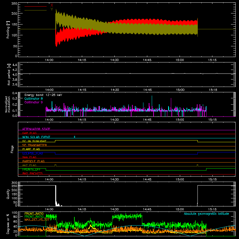Click the 'Energy band: 12-25 keV' label
The image size is (239, 239).
pyautogui.click(x=43, y=95)
